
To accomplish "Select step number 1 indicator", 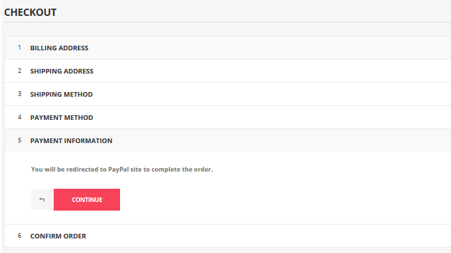I will tap(19, 48).
